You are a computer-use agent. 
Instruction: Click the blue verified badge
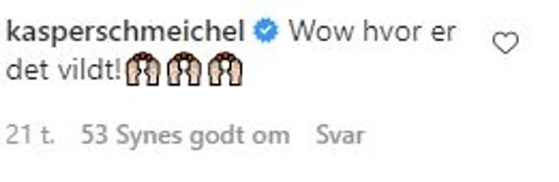(x=266, y=31)
